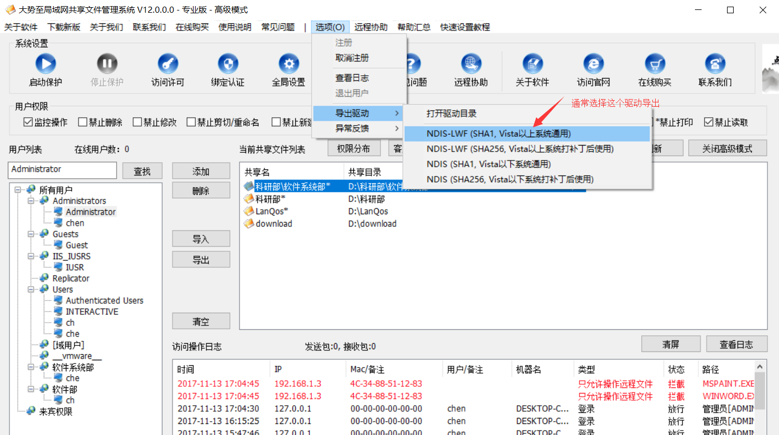The width and height of the screenshot is (779, 435).
Task: Click the group icon beside [域用户]
Action: pos(45,345)
